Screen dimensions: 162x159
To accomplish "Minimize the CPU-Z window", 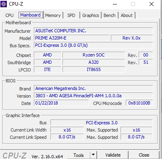I will (115, 4).
